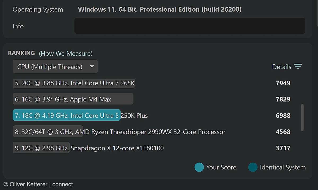This screenshot has height=190, width=318.
Task: Toggle the Identical System legend marker
Action: click(x=253, y=167)
